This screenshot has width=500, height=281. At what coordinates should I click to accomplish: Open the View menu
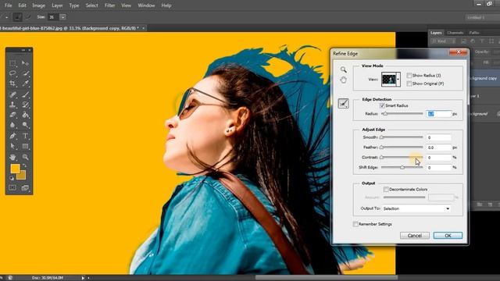pyautogui.click(x=126, y=5)
